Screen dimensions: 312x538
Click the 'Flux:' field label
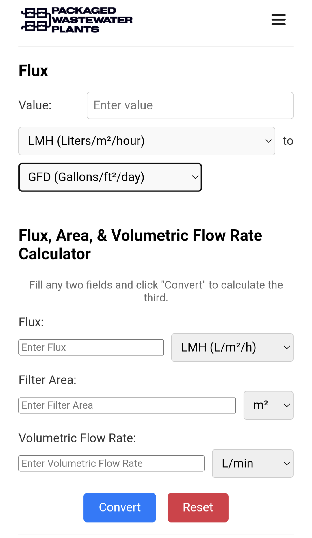tap(31, 322)
